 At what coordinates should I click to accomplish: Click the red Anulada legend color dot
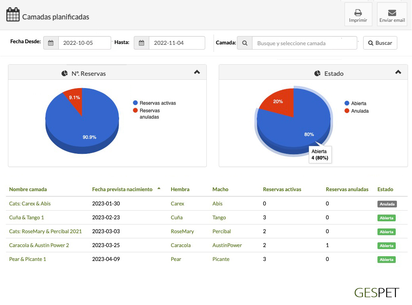tap(347, 111)
